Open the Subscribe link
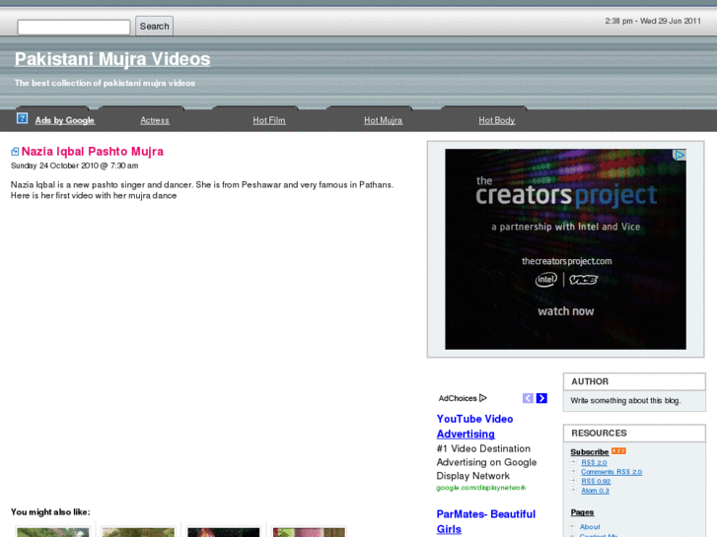 [590, 452]
